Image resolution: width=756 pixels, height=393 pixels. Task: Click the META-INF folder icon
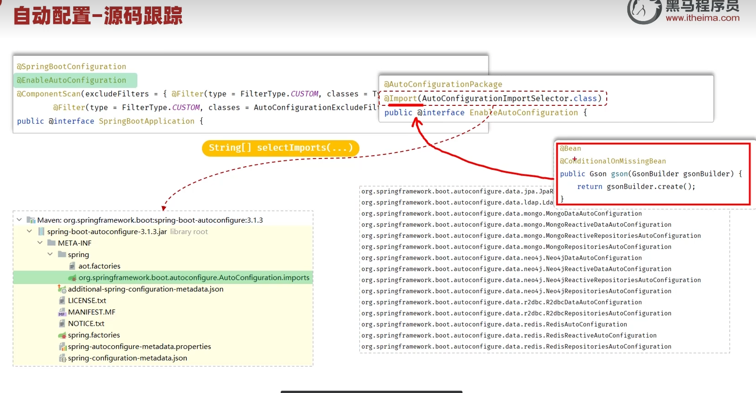(x=51, y=243)
